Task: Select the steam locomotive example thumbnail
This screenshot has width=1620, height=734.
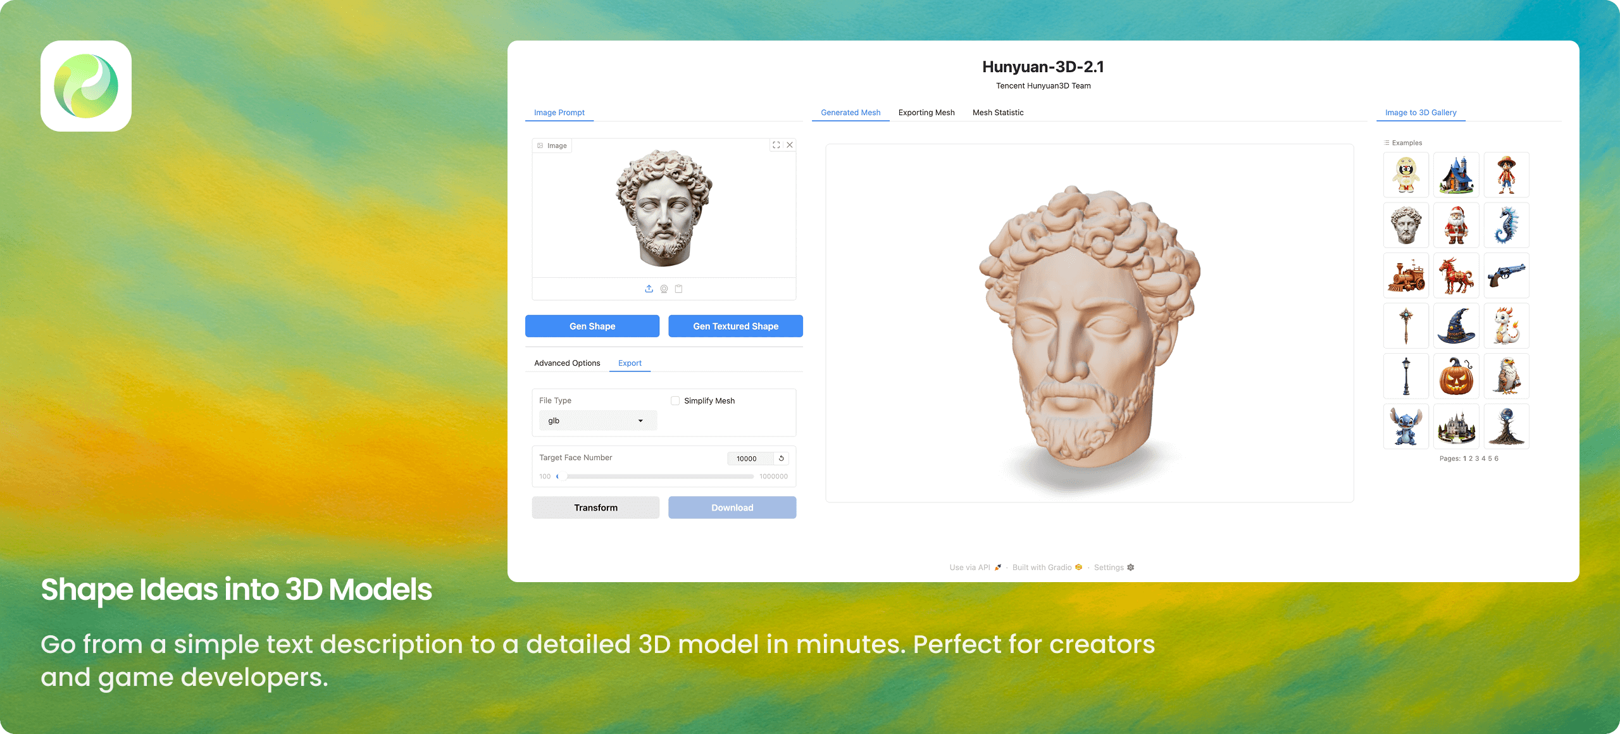Action: [1405, 275]
